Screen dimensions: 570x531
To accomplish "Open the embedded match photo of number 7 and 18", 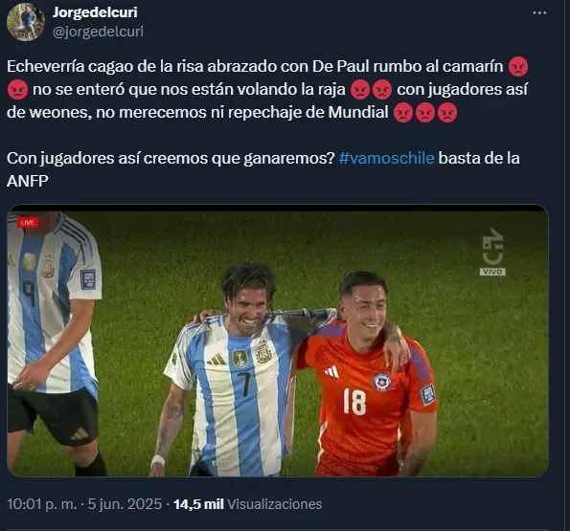I will point(278,341).
